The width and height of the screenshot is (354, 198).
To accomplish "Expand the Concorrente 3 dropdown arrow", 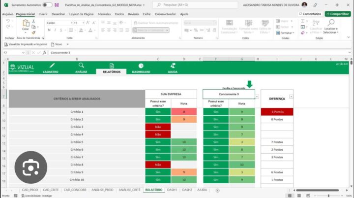I will click(x=257, y=97).
